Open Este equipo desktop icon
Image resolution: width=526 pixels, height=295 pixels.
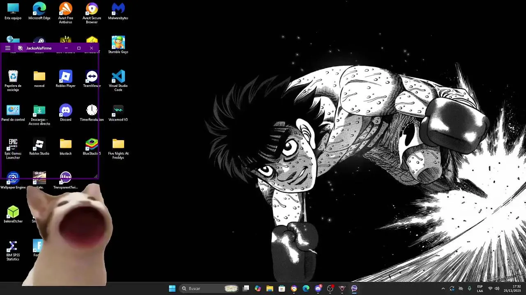(x=13, y=11)
